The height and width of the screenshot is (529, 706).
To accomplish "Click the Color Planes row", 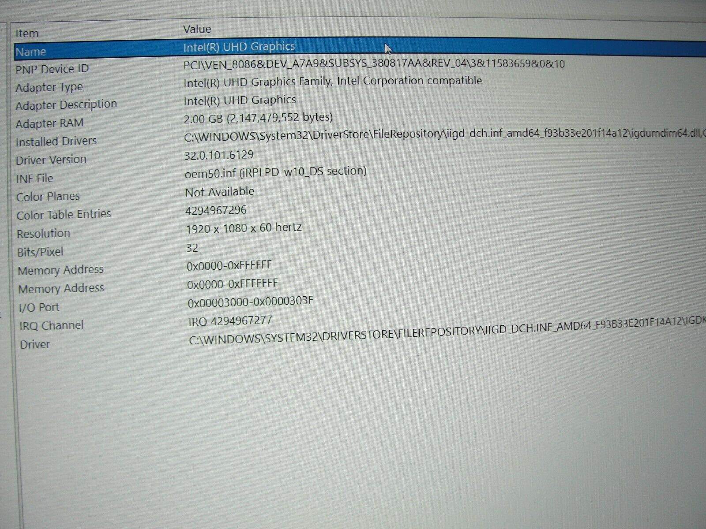I will pyautogui.click(x=48, y=197).
